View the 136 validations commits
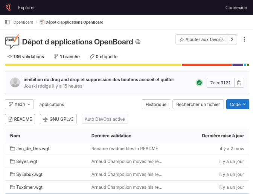The height and width of the screenshot is (194, 253). click(26, 56)
